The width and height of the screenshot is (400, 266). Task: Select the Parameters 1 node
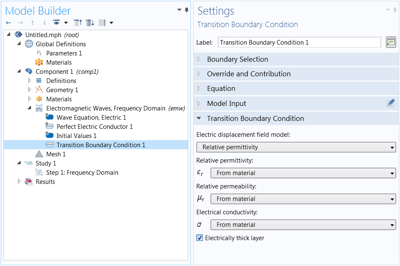point(64,53)
